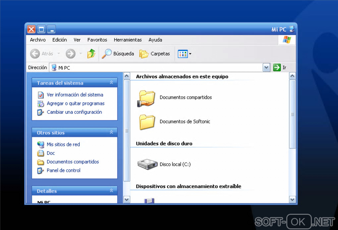Select the Documentos de Softonic folder icon
The height and width of the screenshot is (230, 338).
pos(147,122)
